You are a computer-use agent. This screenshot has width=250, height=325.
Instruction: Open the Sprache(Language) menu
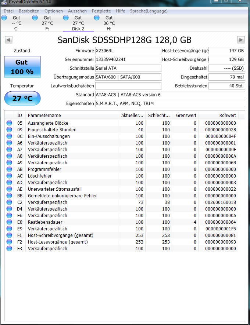click(149, 11)
